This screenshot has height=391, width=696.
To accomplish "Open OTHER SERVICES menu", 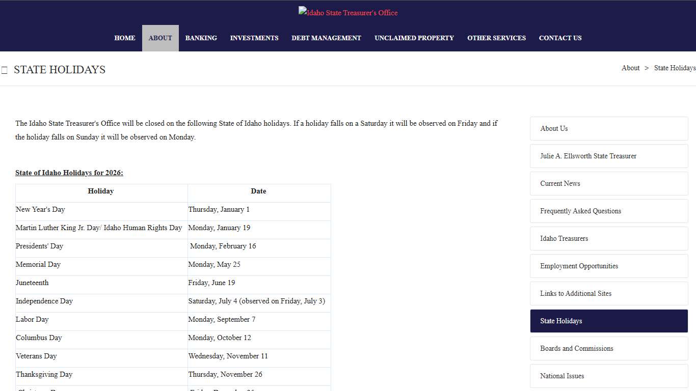I will tap(496, 38).
